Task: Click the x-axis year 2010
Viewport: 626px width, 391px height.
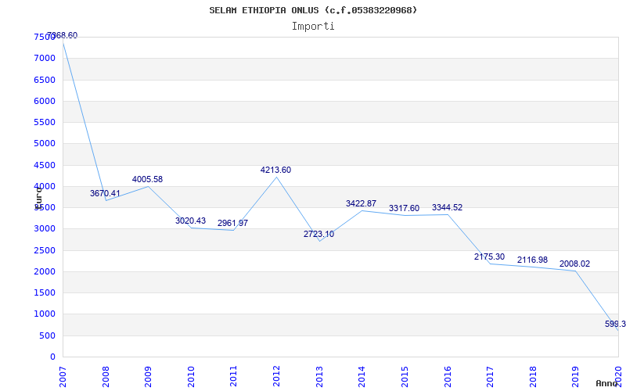Action: tap(191, 377)
